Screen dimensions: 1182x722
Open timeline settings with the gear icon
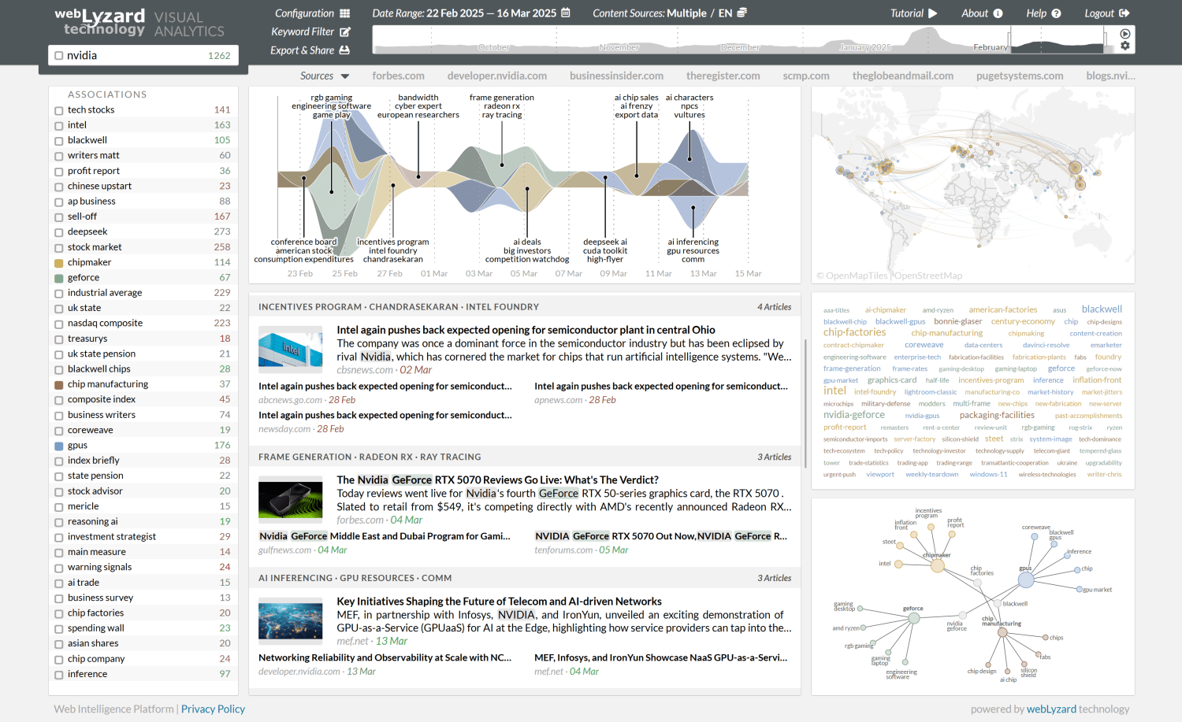click(1125, 46)
